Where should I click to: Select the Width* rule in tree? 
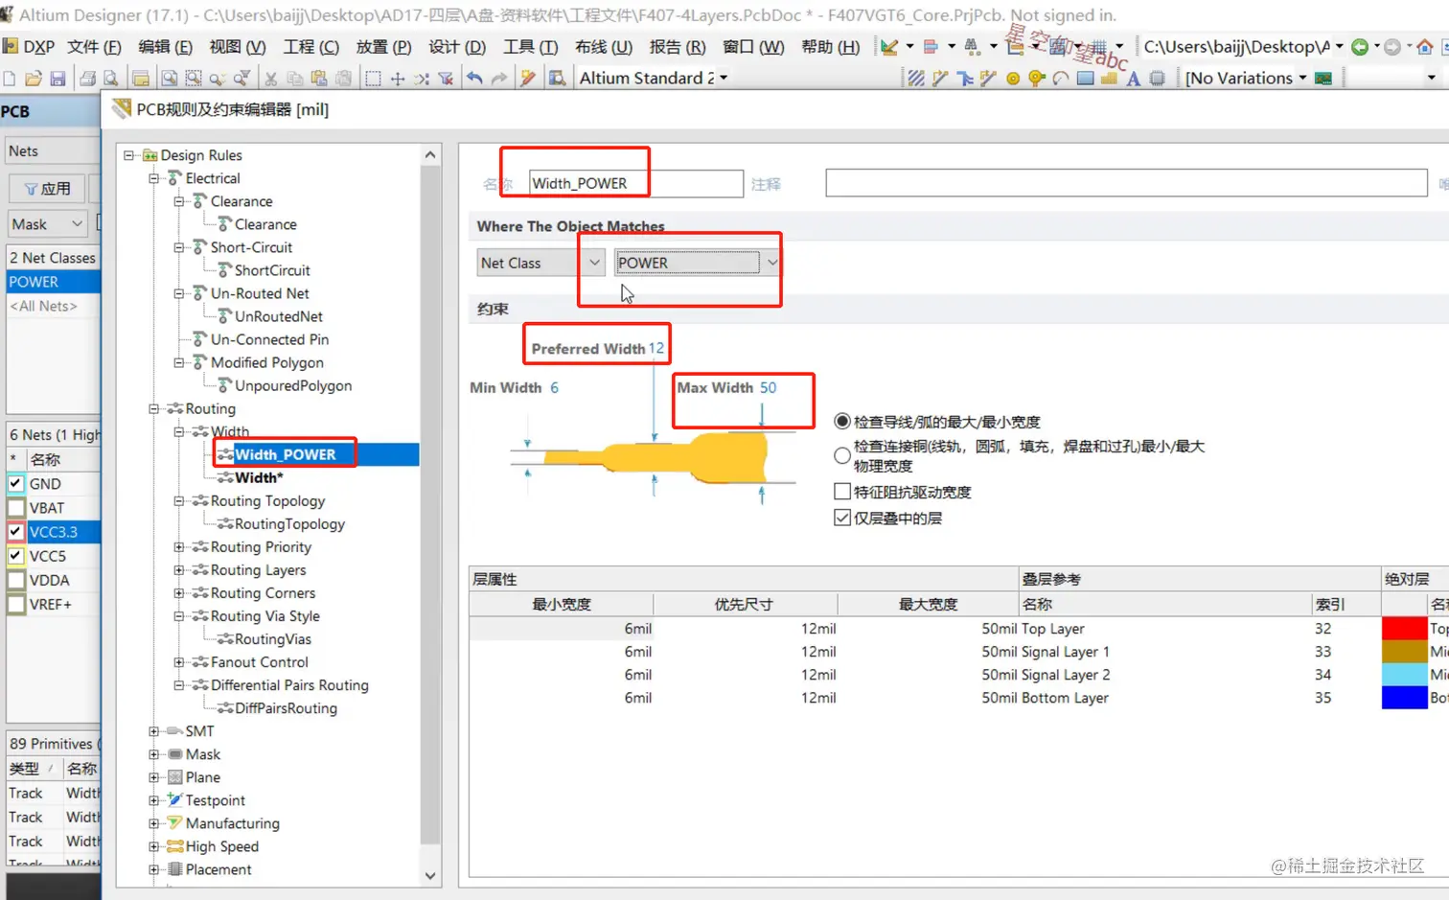click(x=259, y=478)
